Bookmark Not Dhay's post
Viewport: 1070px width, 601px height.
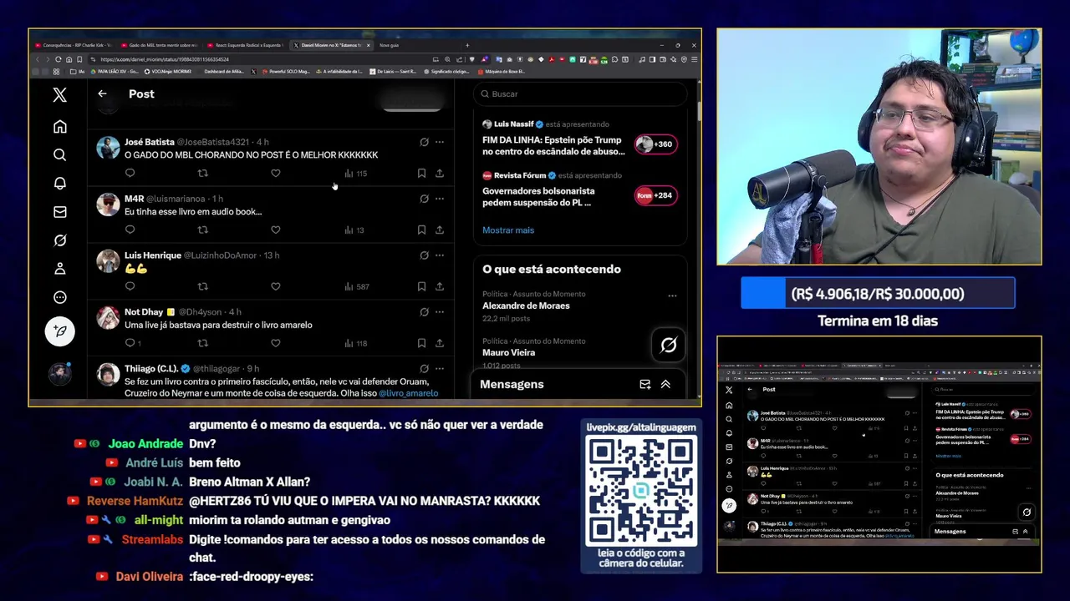coord(421,343)
